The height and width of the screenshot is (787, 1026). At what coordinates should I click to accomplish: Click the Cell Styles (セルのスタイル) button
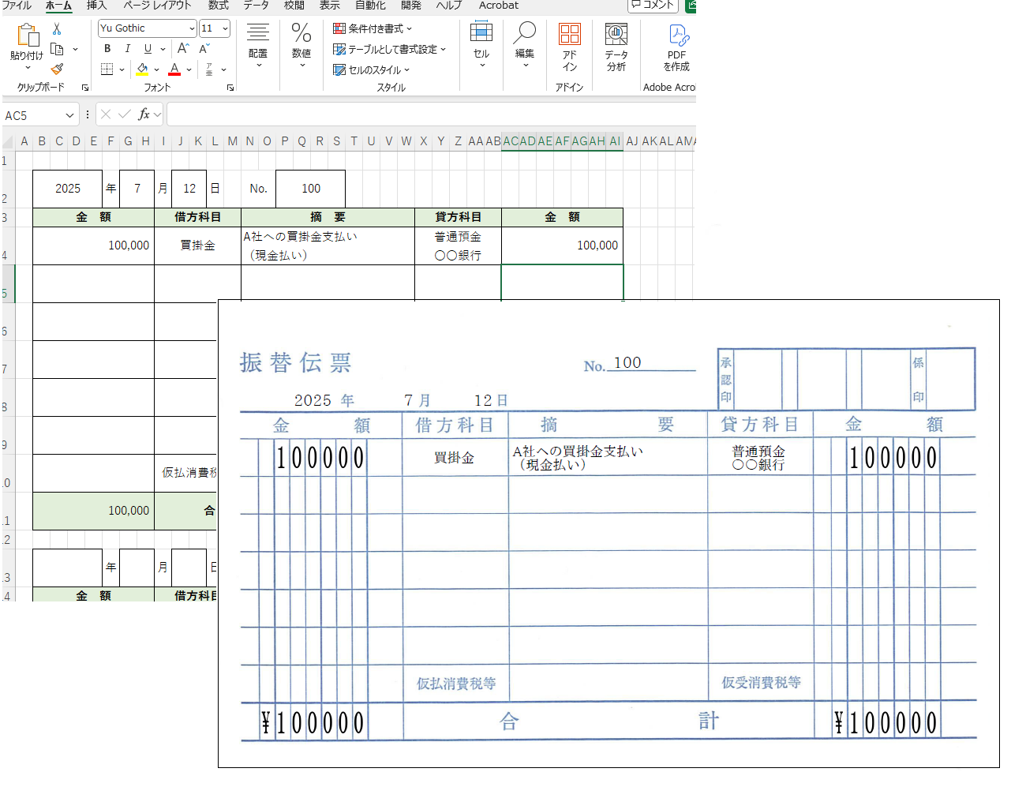pyautogui.click(x=372, y=70)
